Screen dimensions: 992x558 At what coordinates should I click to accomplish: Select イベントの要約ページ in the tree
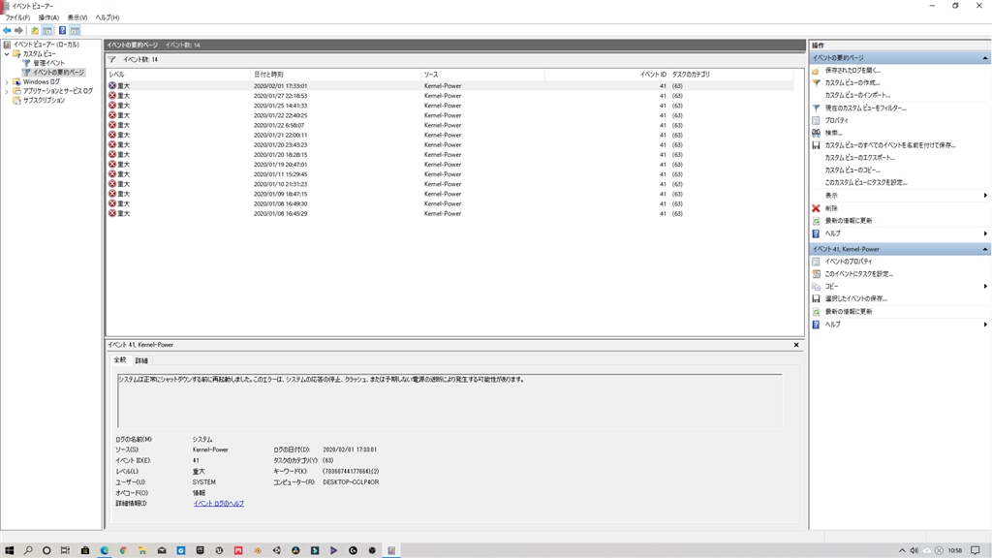pos(58,73)
